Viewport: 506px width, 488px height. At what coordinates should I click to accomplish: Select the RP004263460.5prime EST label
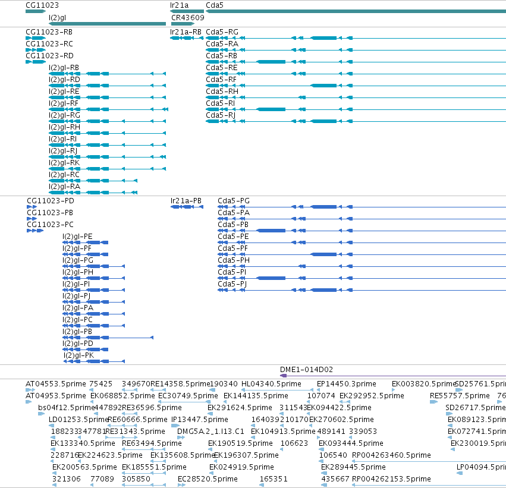(391, 455)
